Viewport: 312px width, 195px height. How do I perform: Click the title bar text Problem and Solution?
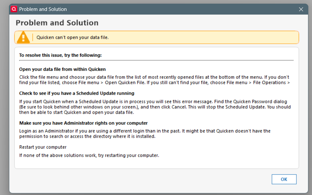point(43,9)
